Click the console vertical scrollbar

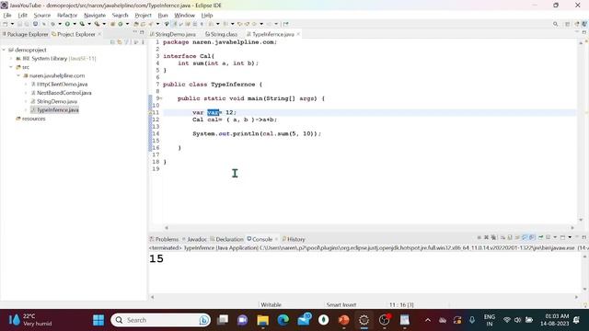tap(584, 273)
